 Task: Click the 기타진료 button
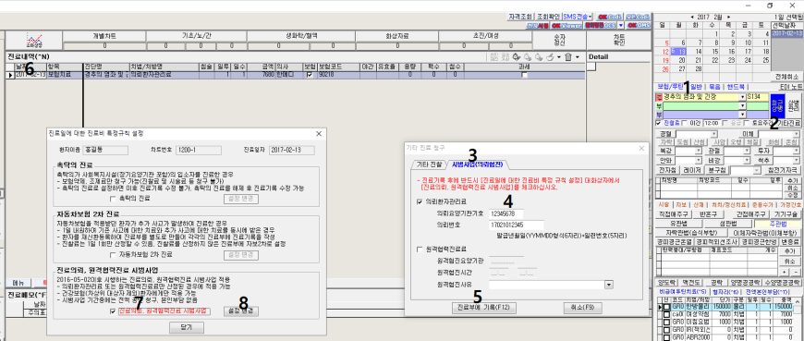point(788,123)
